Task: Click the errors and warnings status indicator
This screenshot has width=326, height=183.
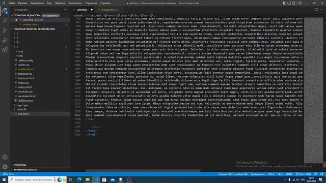Action: click(8, 174)
